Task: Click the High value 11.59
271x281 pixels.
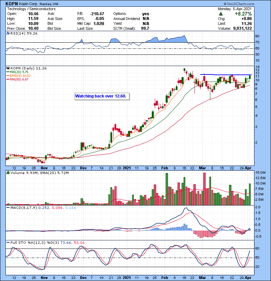Action: click(33, 19)
